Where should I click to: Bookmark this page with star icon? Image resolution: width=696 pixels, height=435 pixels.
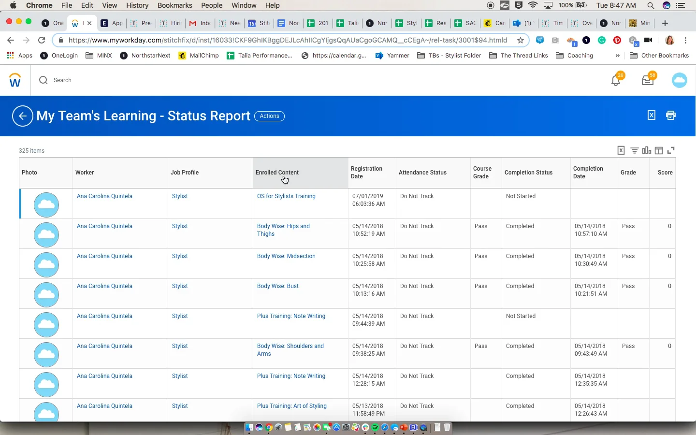(521, 40)
